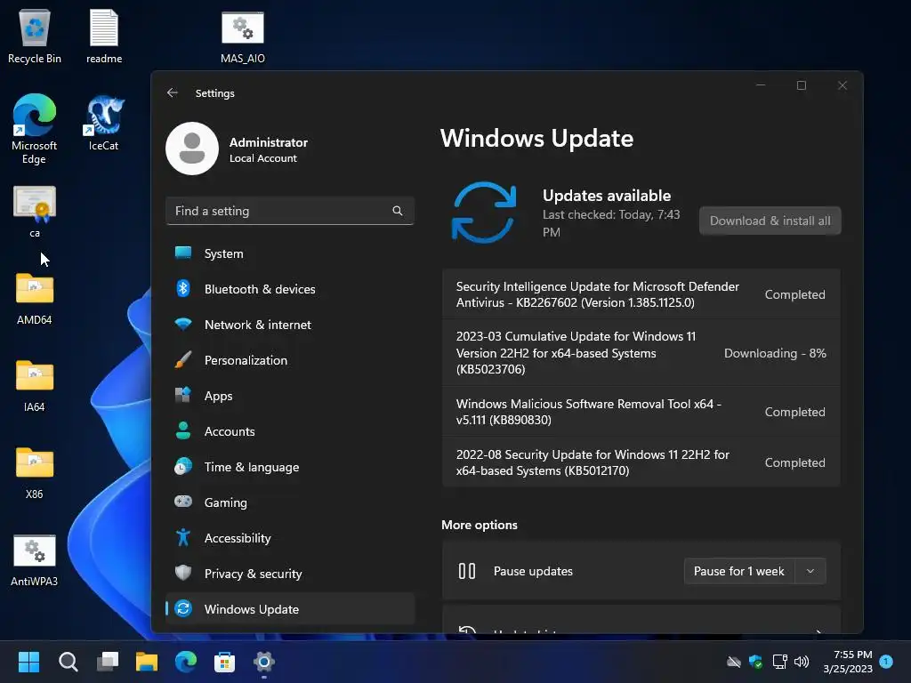Maximize the Settings window
911x683 pixels.
coord(802,85)
